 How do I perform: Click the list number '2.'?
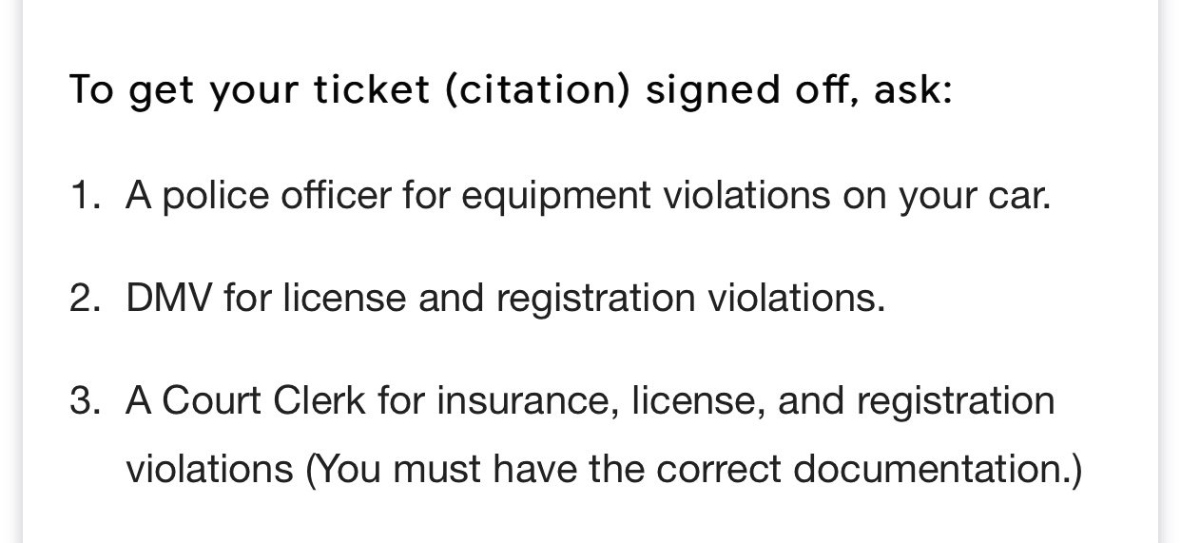pyautogui.click(x=84, y=299)
